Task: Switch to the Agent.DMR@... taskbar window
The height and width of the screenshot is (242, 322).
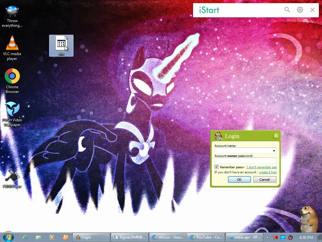Action: coord(130,237)
